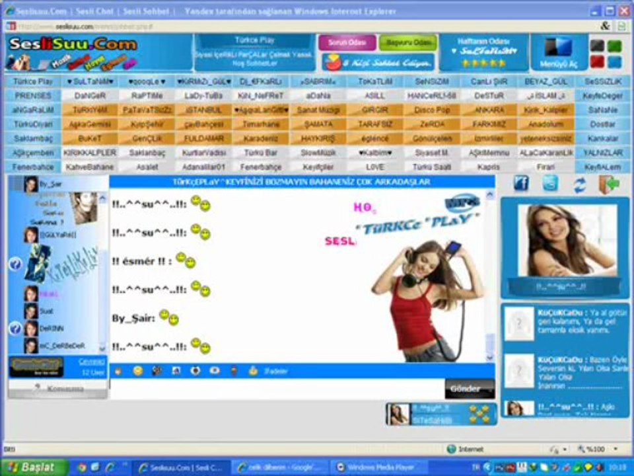
Task: Click the pie chart chat-count icon
Action: point(333,63)
